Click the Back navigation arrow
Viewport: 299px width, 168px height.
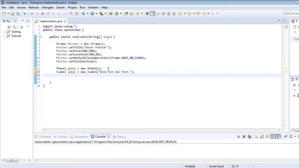[204, 14]
